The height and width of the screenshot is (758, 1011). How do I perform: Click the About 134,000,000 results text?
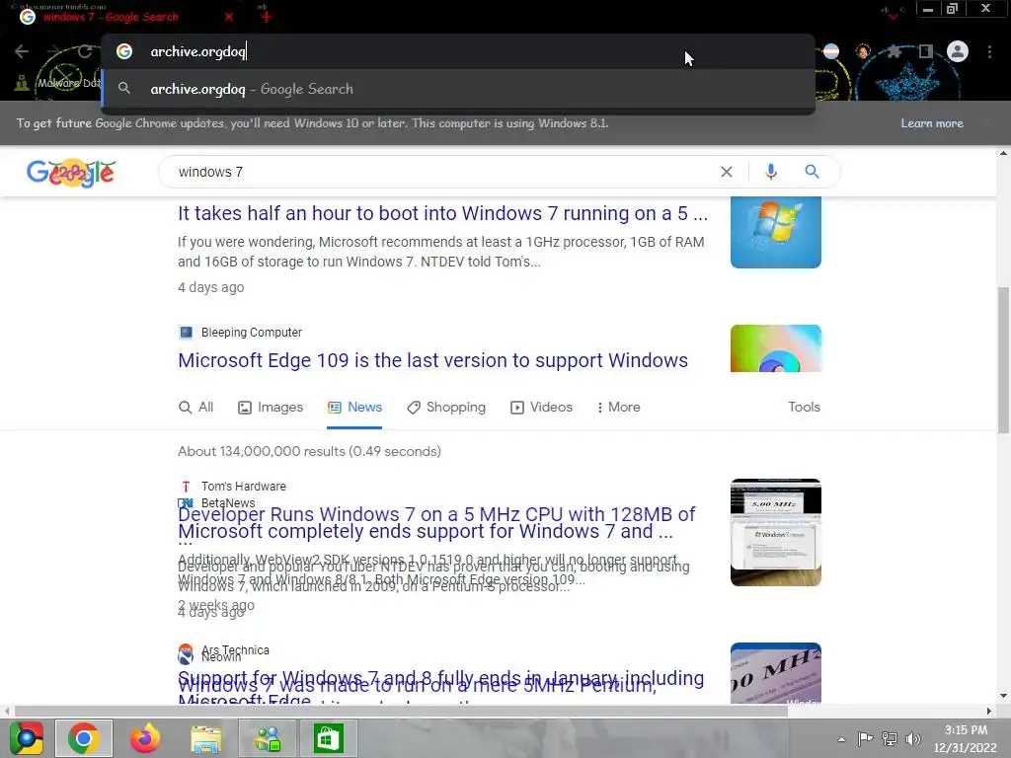tap(309, 451)
